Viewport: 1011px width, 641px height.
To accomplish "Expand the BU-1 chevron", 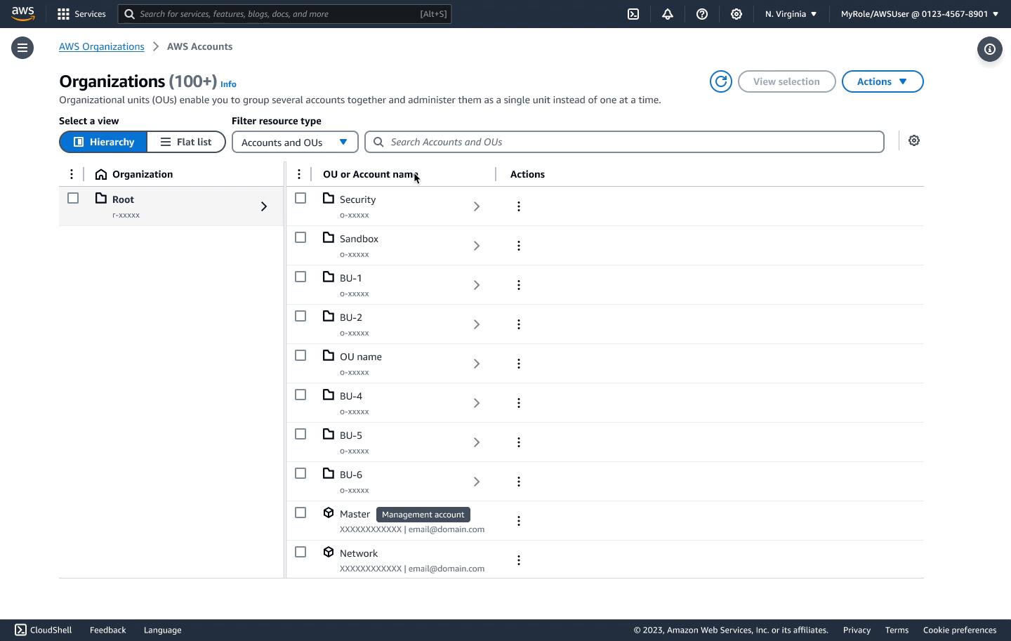I will [x=477, y=285].
